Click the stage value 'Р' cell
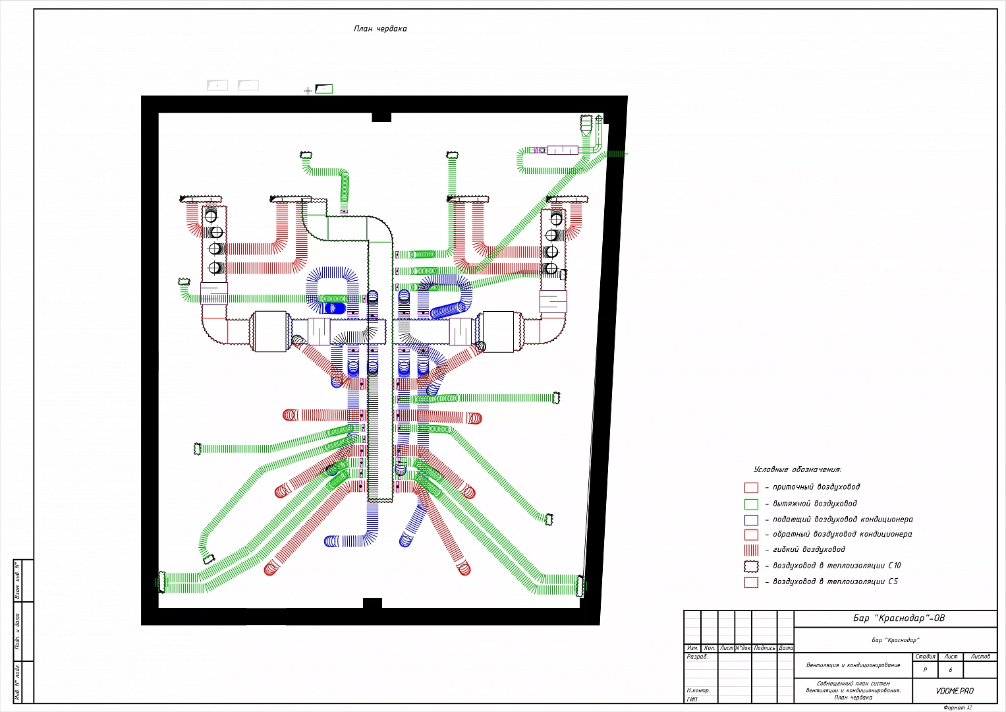Viewport: 1006px width, 712px height. click(x=925, y=670)
